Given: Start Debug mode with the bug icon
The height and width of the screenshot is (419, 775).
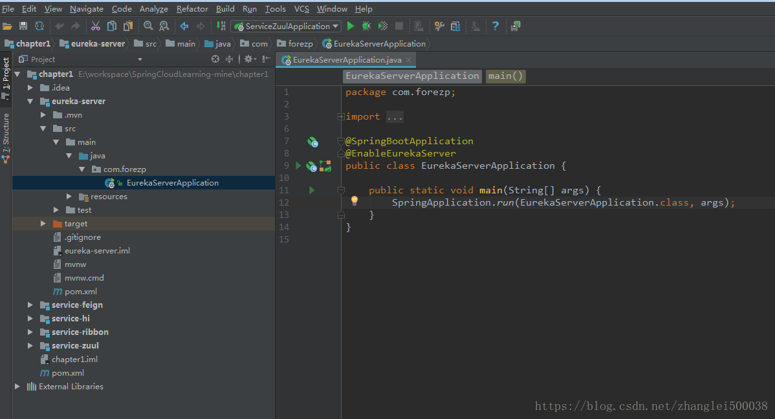Looking at the screenshot, I should pos(366,26).
